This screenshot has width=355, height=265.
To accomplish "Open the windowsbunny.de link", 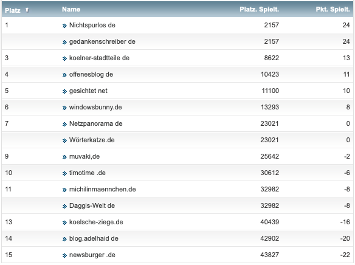I will click(95, 107).
